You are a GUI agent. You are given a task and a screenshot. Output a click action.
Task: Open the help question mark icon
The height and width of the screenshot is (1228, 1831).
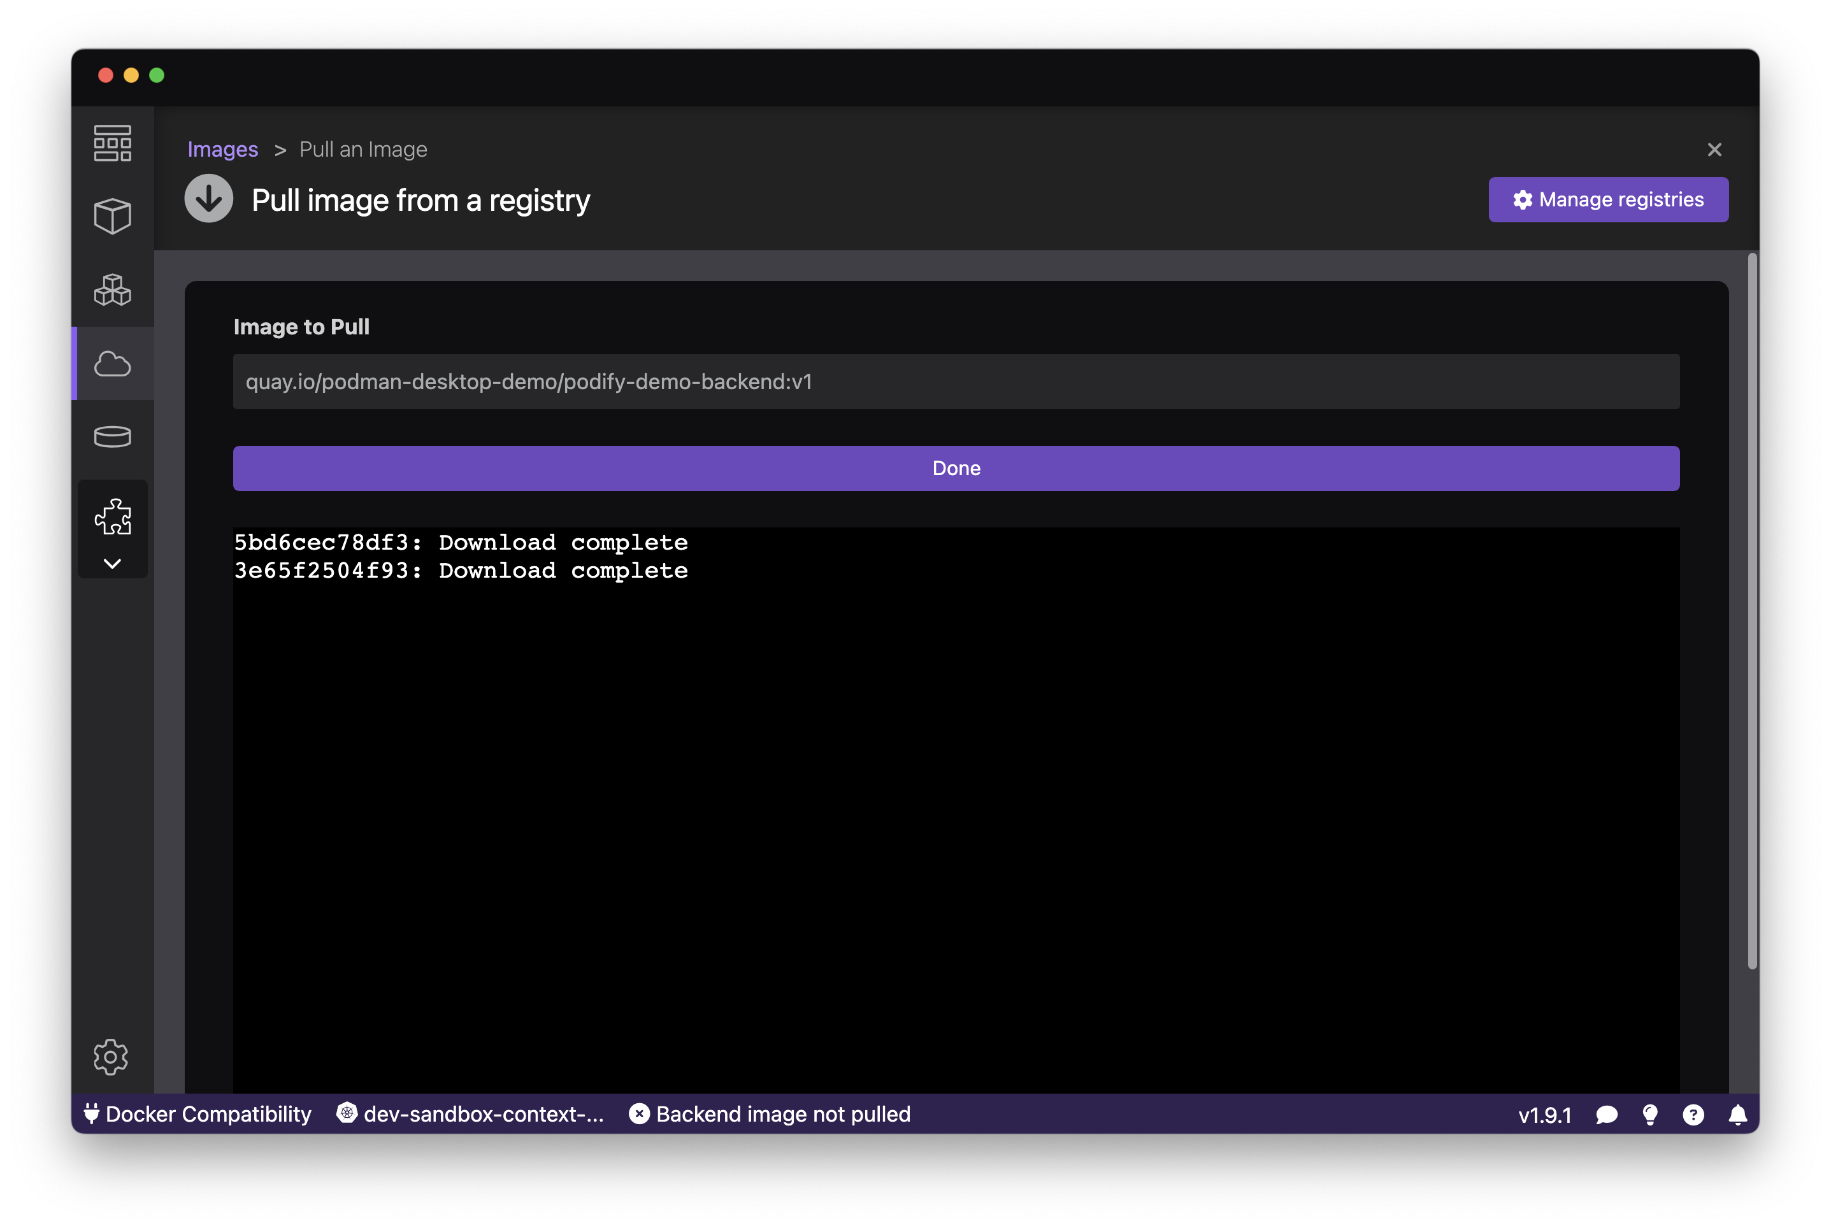tap(1693, 1115)
